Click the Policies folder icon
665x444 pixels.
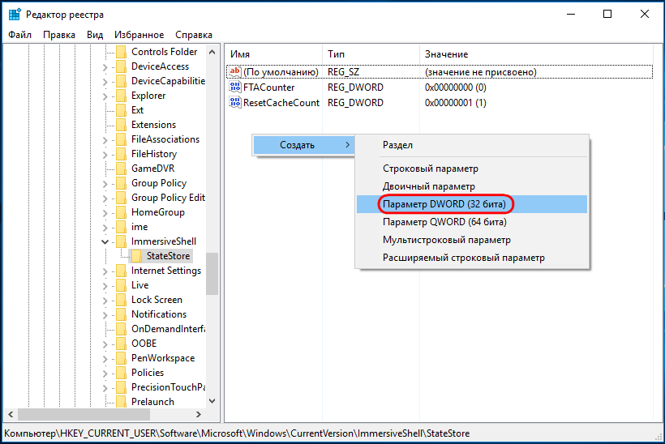tap(121, 373)
